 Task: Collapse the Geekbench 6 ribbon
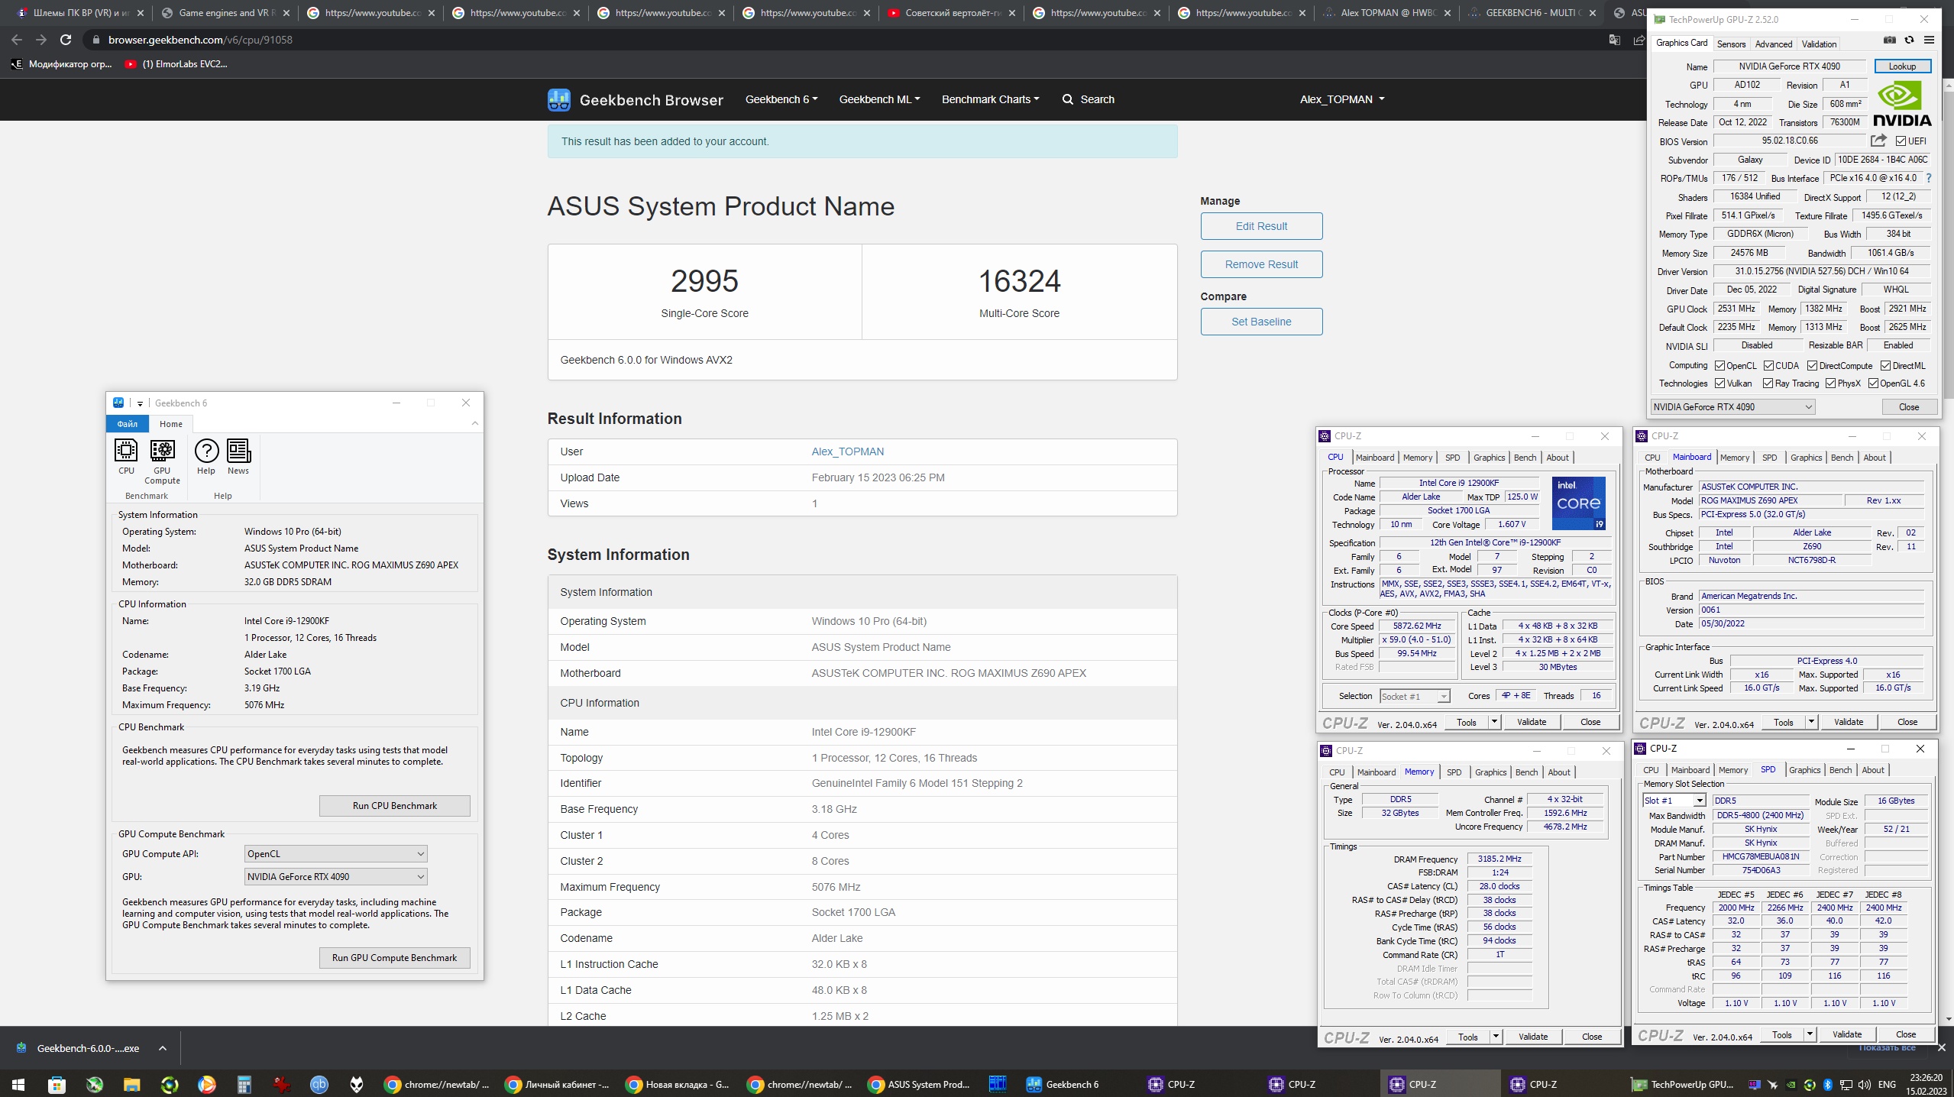(x=475, y=423)
